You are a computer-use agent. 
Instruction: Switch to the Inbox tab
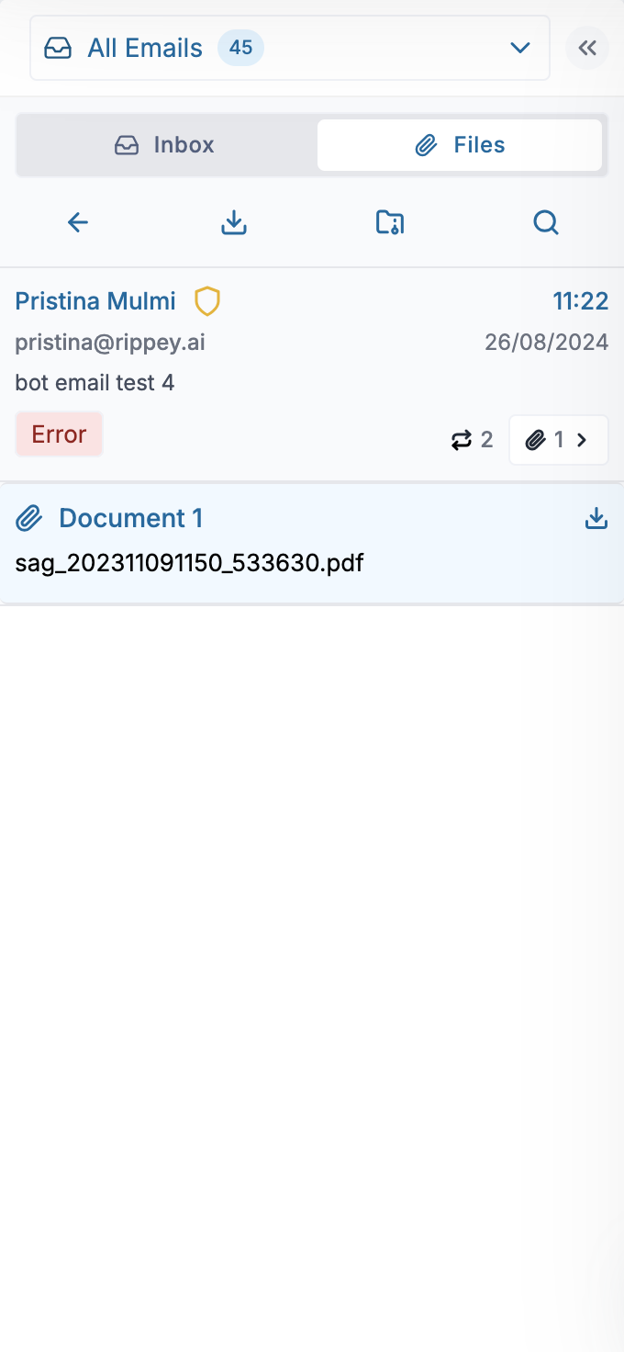pyautogui.click(x=165, y=145)
